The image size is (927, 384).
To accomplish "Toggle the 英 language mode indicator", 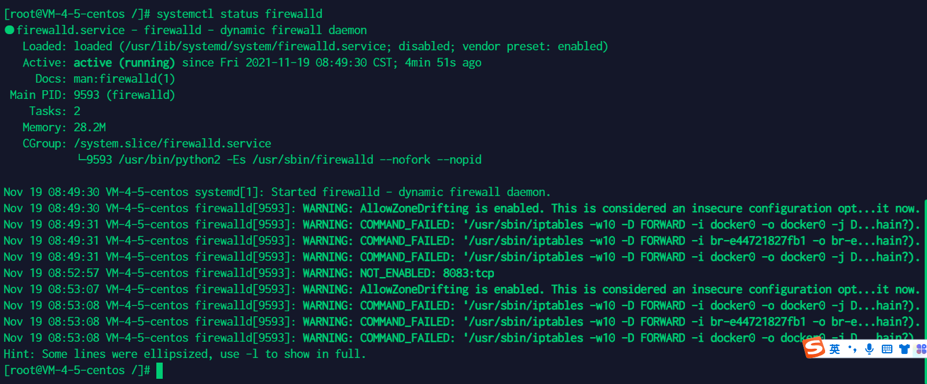I will tap(834, 349).
